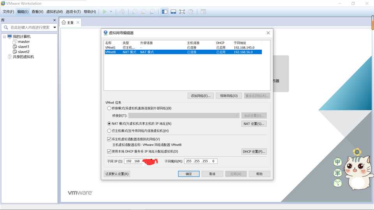Collapse the 我的计算机 tree node

coord(4,37)
